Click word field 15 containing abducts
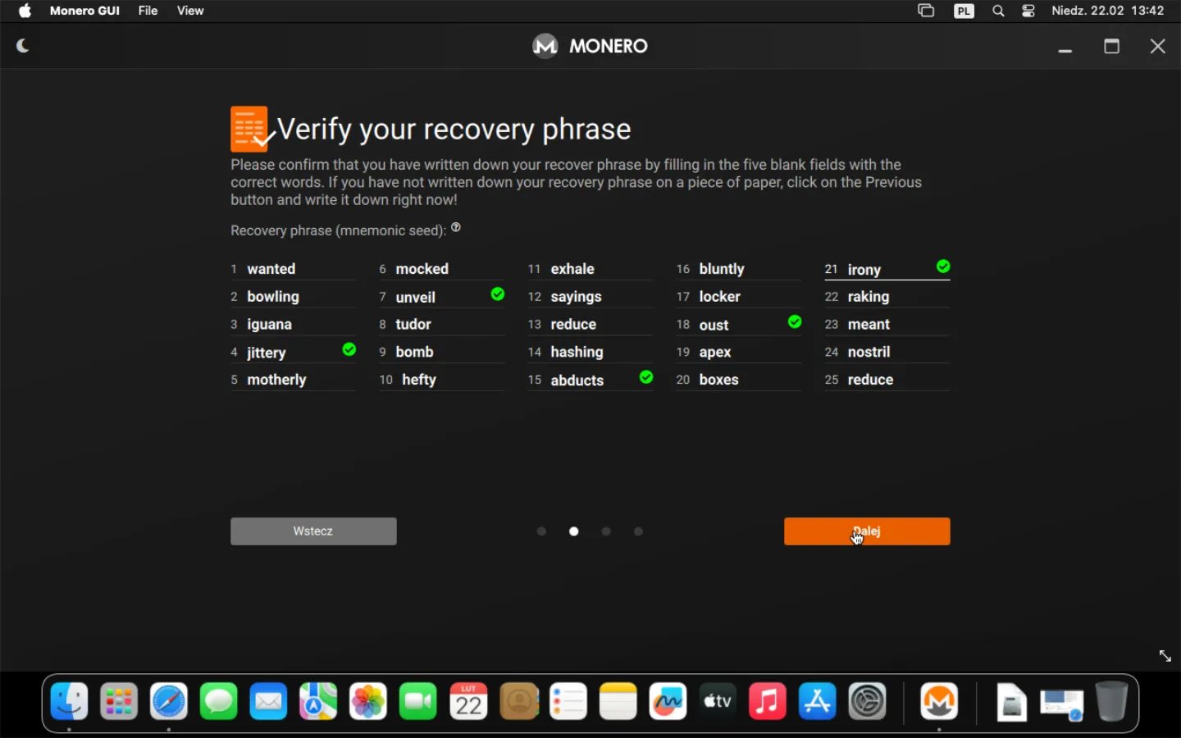1181x738 pixels. [590, 380]
